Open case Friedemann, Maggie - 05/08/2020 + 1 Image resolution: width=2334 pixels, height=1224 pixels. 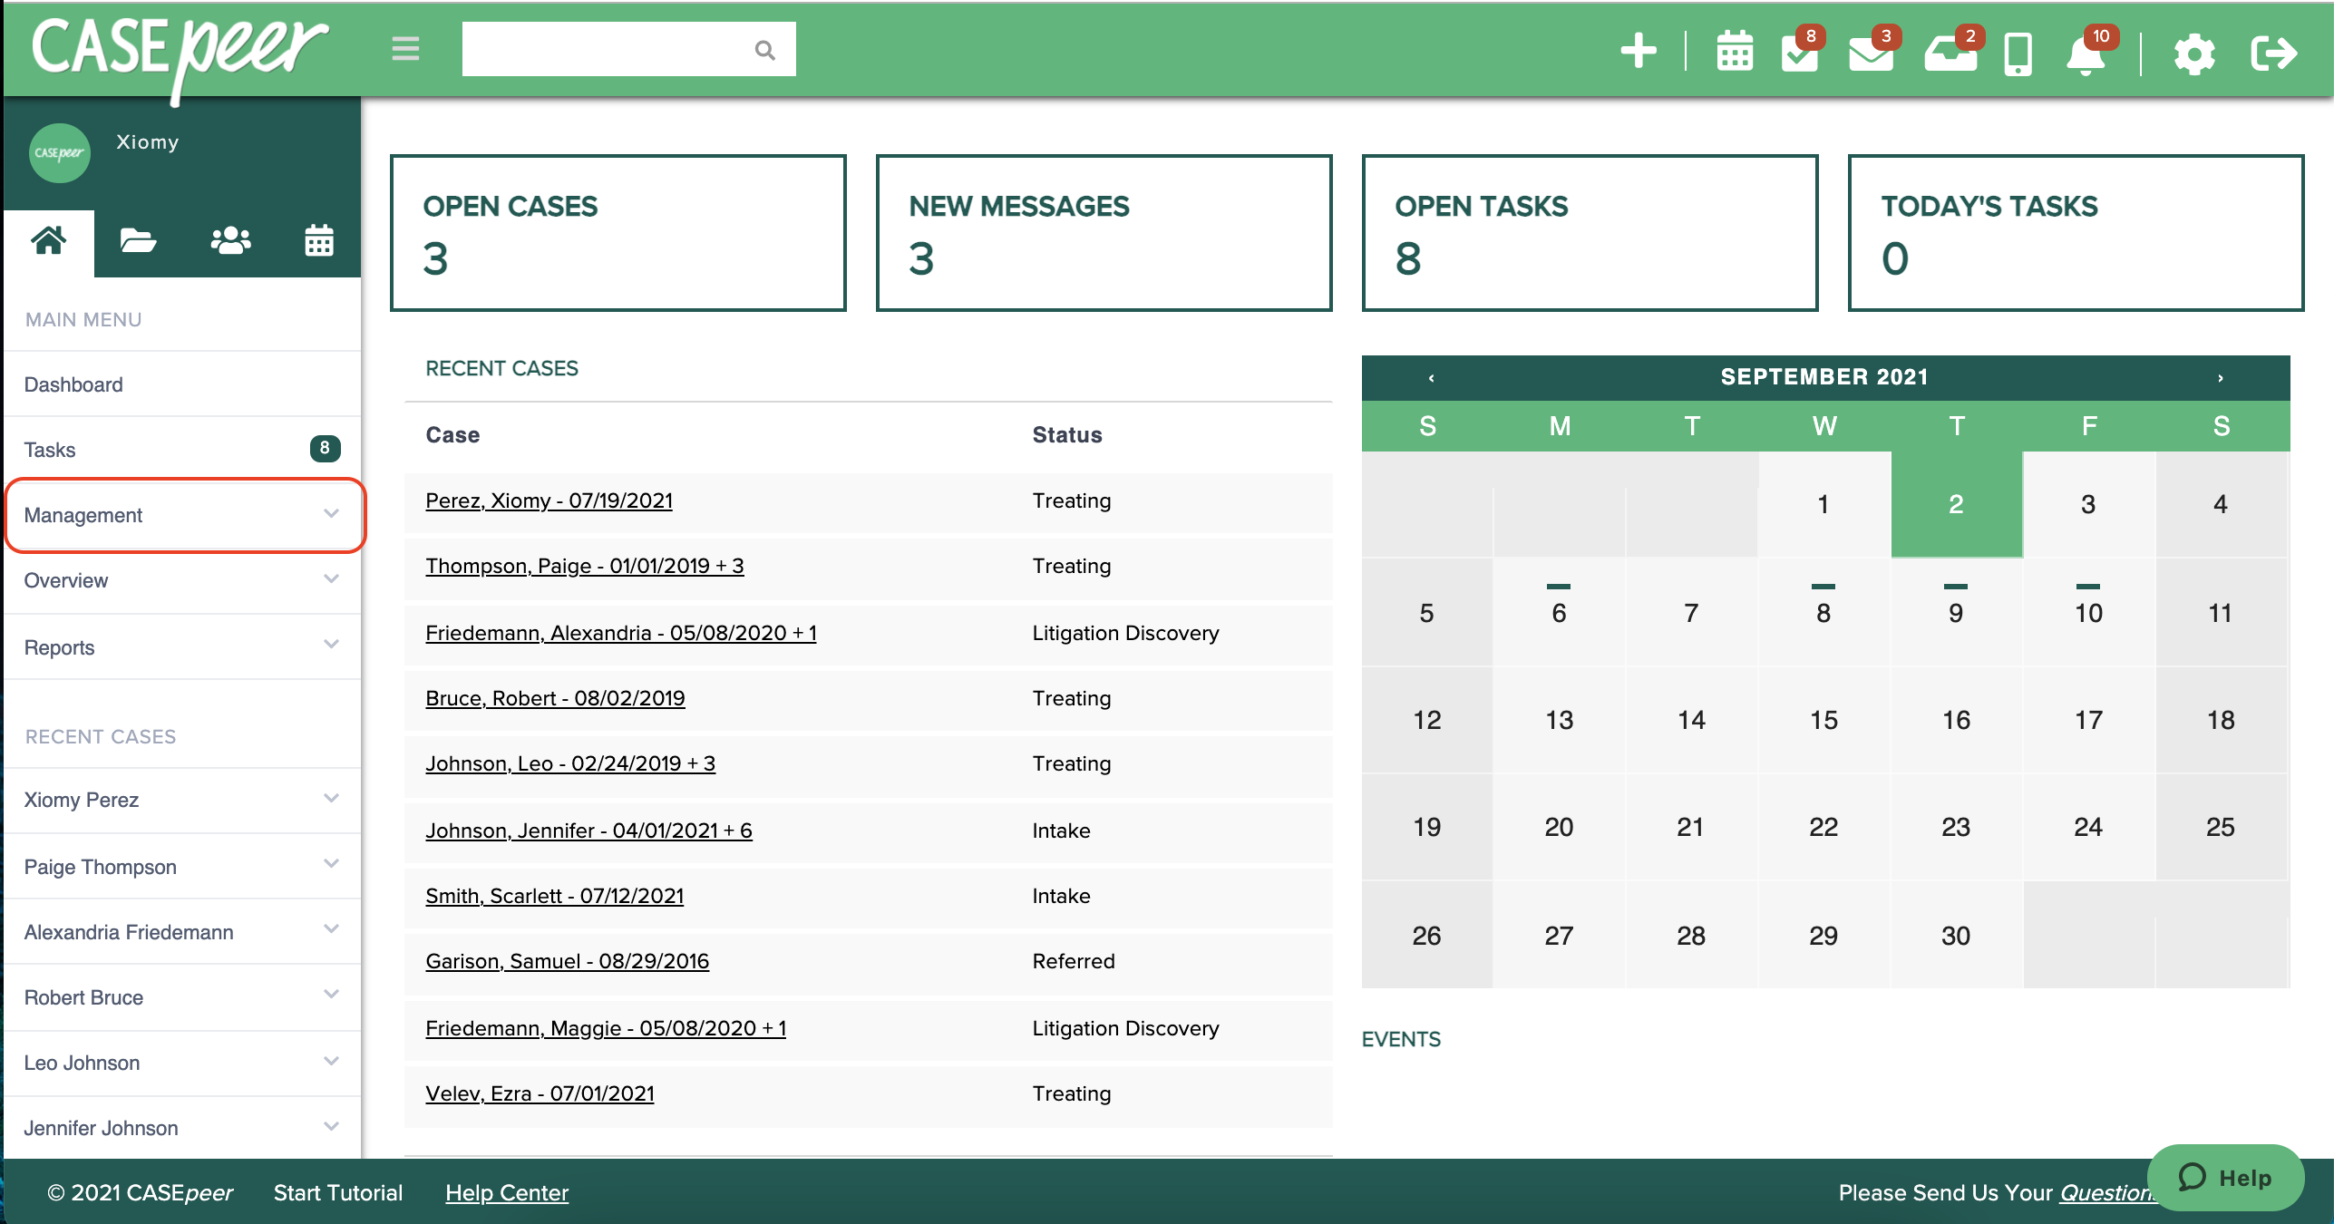click(606, 1028)
